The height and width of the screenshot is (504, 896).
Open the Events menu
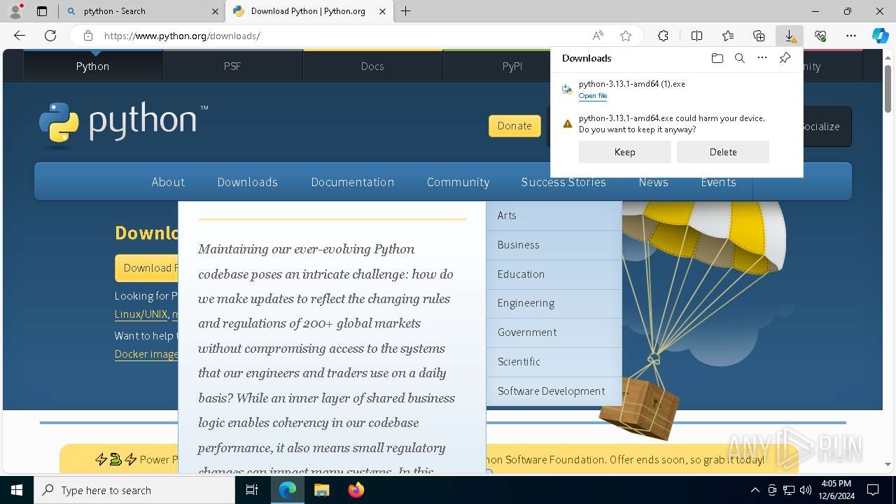click(719, 182)
